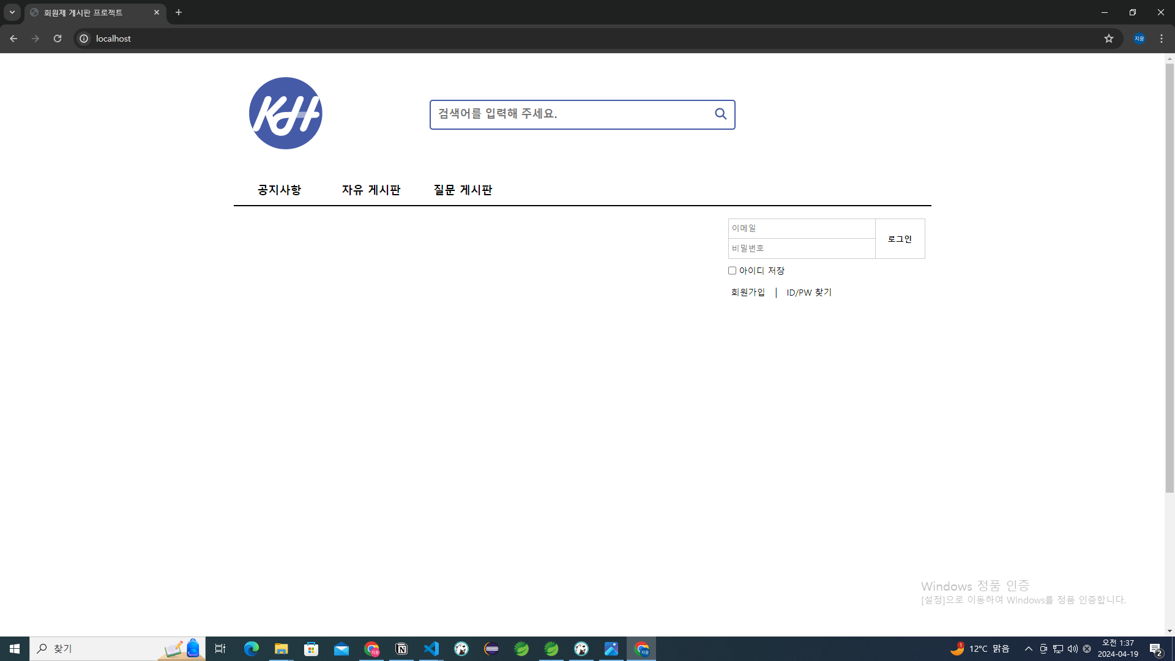Open the 자유 게시판 menu
The image size is (1175, 661).
[371, 190]
